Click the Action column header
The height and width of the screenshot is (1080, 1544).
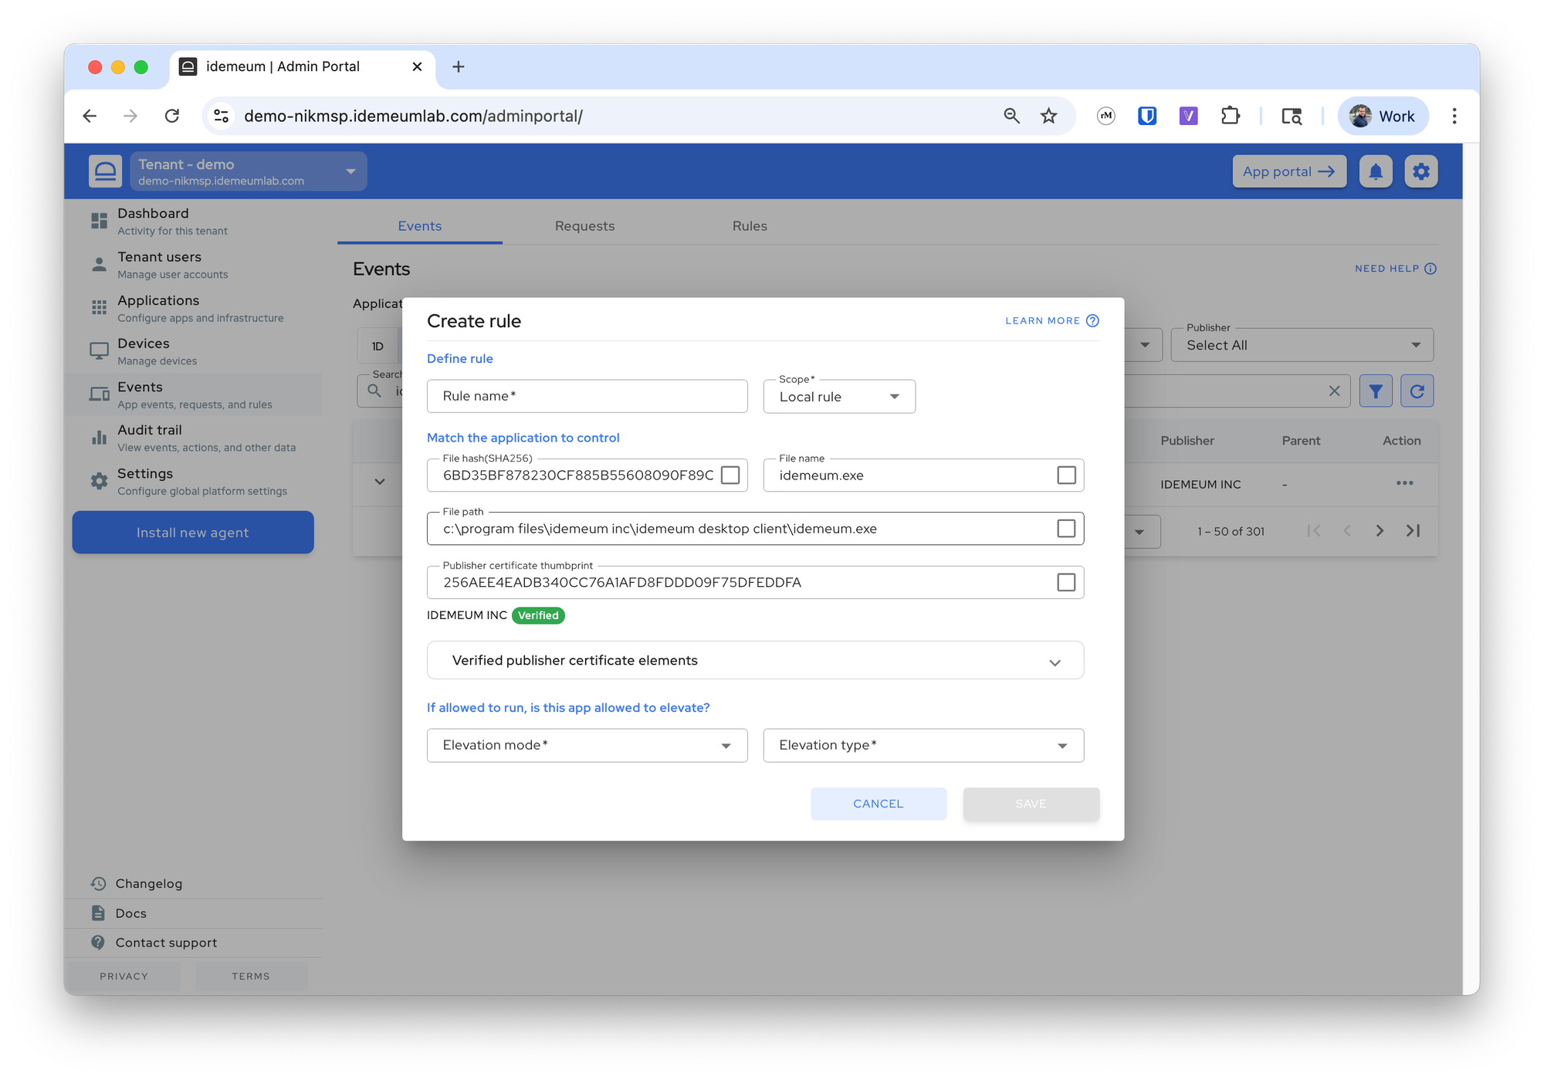pyautogui.click(x=1401, y=441)
